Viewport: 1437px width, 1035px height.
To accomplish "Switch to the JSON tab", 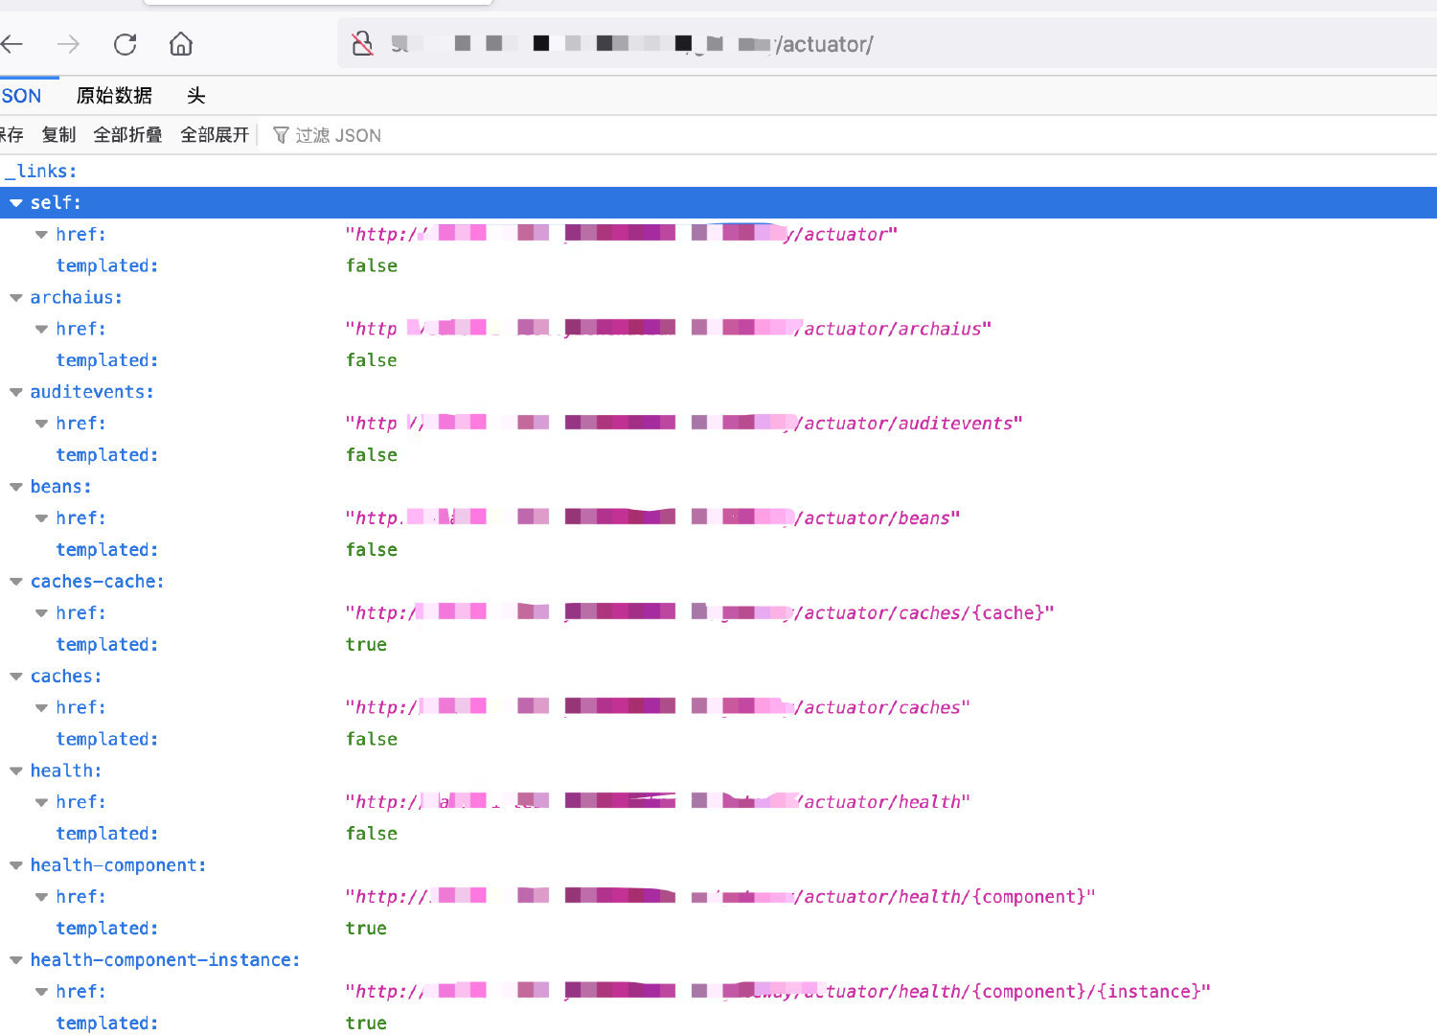I will (x=21, y=96).
